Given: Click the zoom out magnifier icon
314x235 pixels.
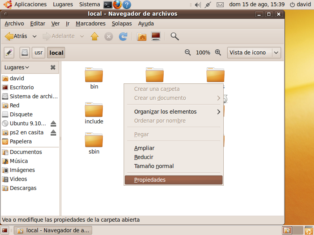Looking at the screenshot, I should [188, 52].
